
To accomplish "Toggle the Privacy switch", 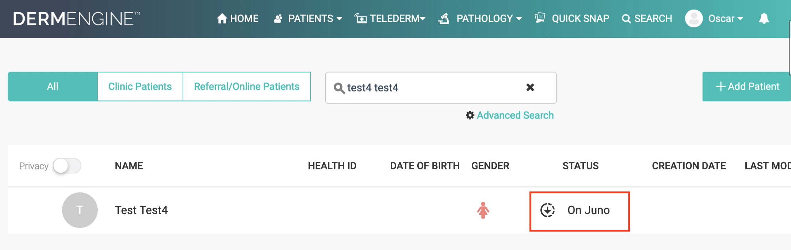I will point(67,166).
